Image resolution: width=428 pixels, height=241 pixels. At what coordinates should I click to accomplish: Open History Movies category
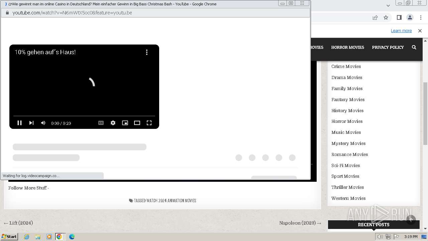click(x=347, y=110)
